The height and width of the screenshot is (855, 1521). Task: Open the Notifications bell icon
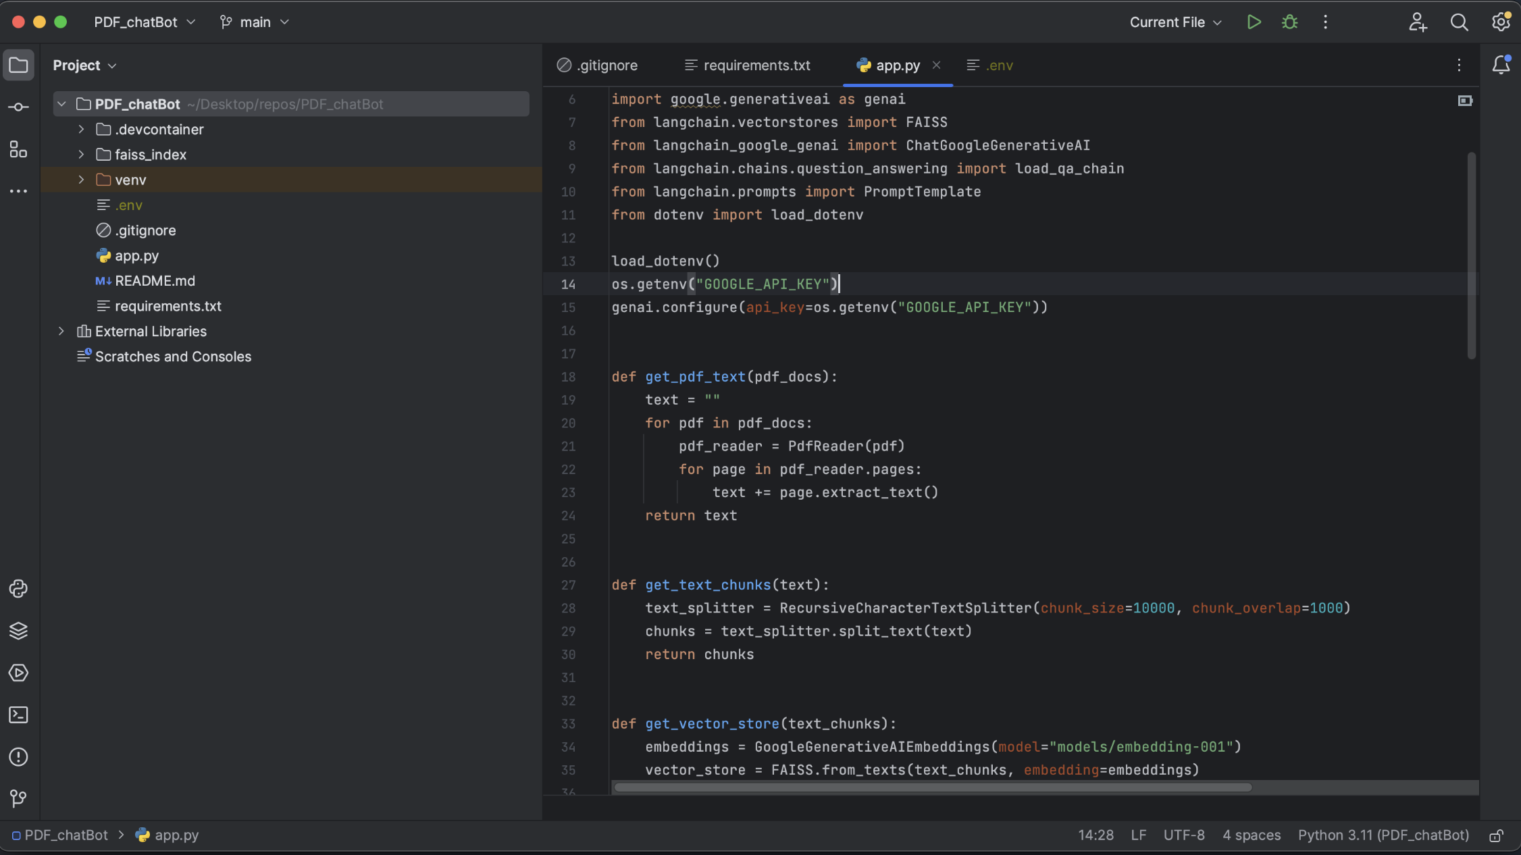[x=1501, y=65]
